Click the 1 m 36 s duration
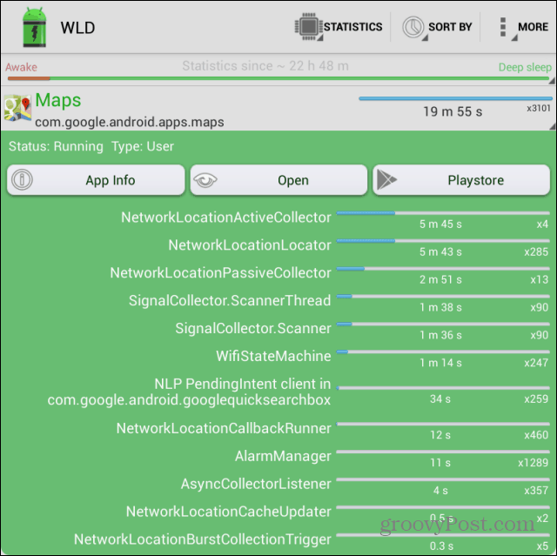This screenshot has width=557, height=556. (x=440, y=335)
